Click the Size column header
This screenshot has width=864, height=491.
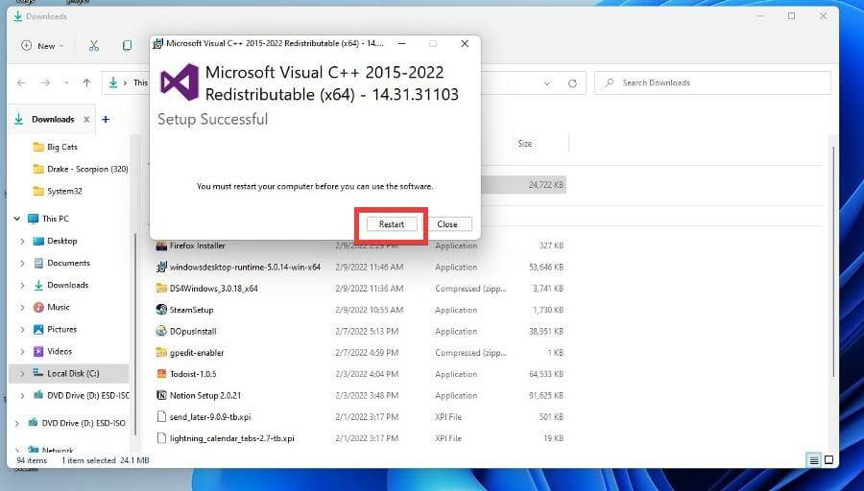coord(524,144)
